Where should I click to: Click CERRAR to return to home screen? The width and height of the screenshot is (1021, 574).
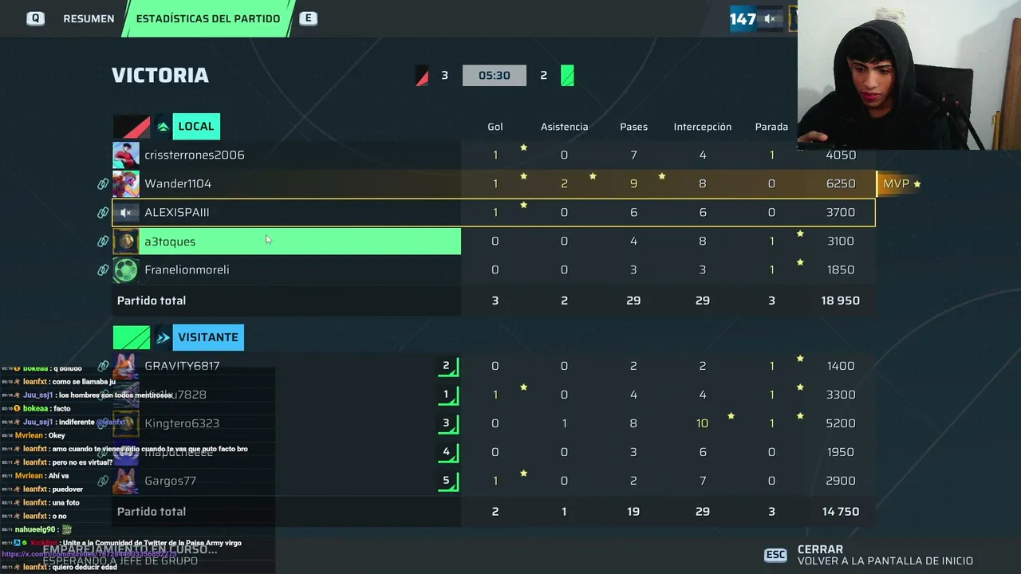[x=820, y=549]
